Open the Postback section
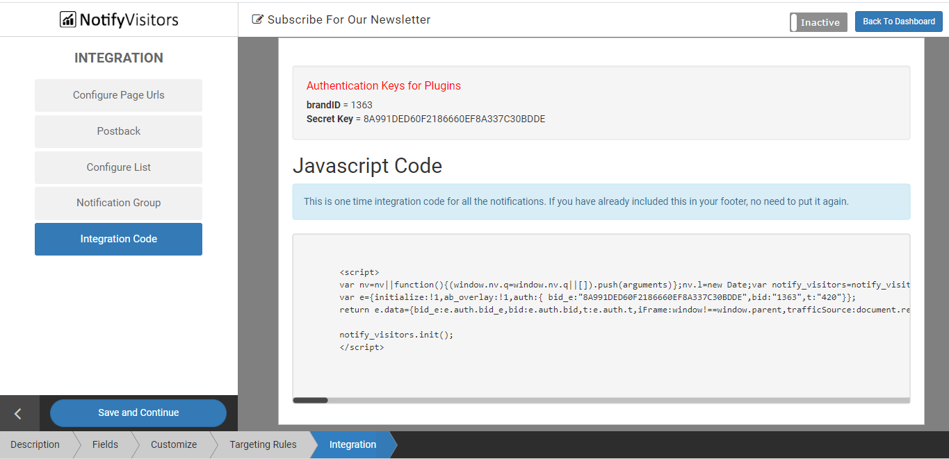This screenshot has height=459, width=949. pyautogui.click(x=118, y=131)
